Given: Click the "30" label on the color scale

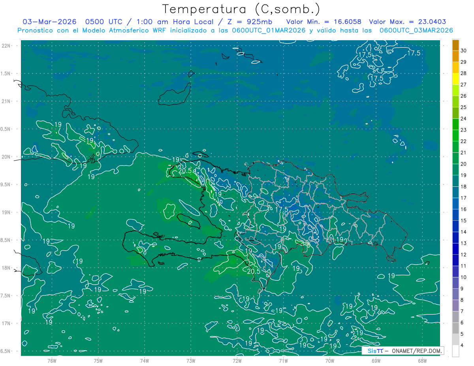Looking at the screenshot, I should (464, 51).
